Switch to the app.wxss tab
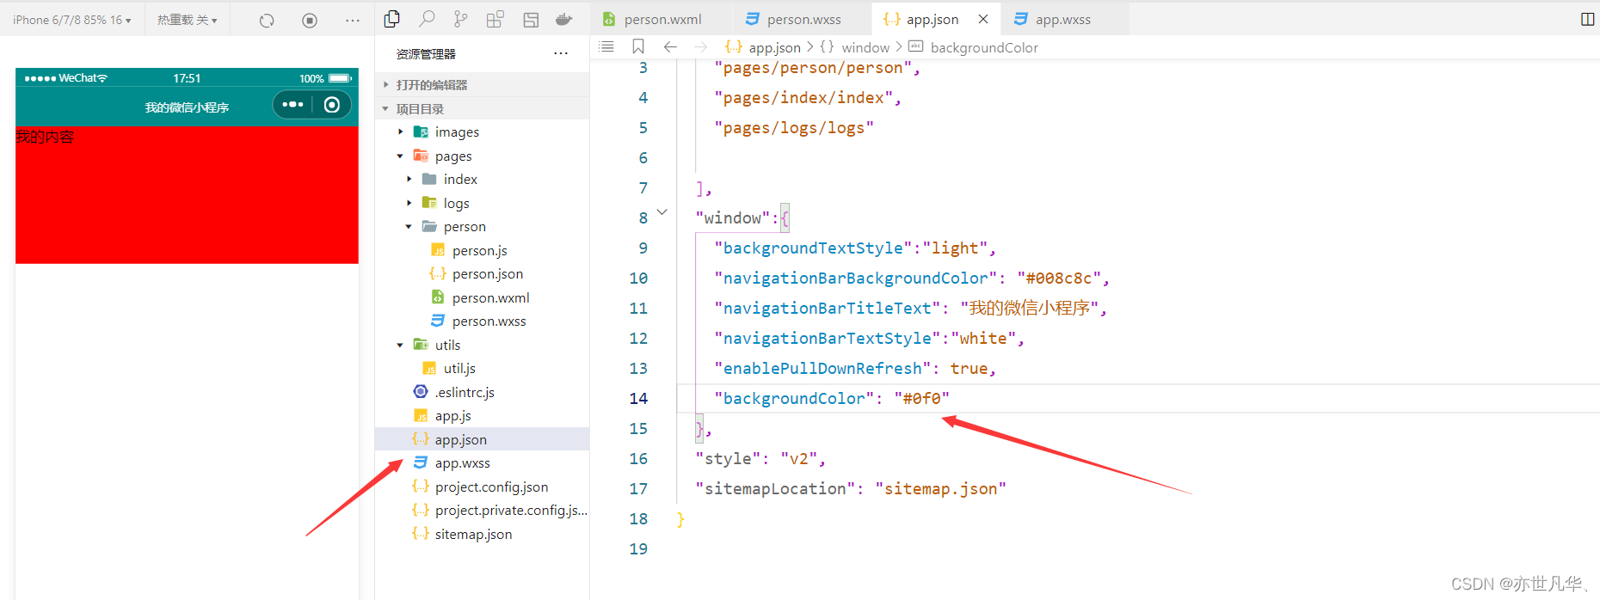 pos(1062,19)
